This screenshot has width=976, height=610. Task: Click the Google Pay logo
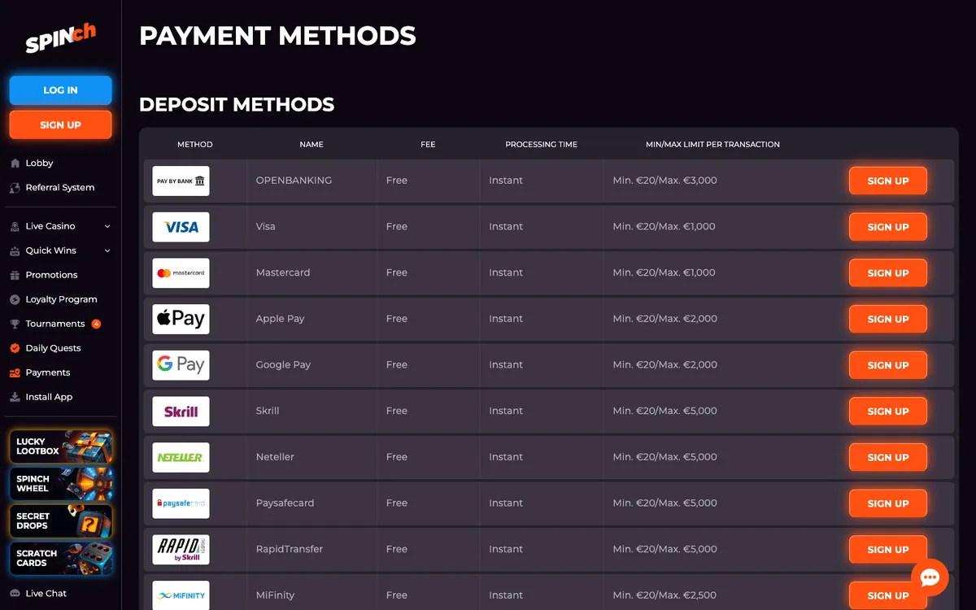tap(181, 365)
